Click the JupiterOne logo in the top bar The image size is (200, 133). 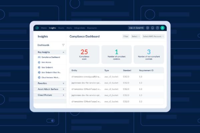(x=37, y=28)
